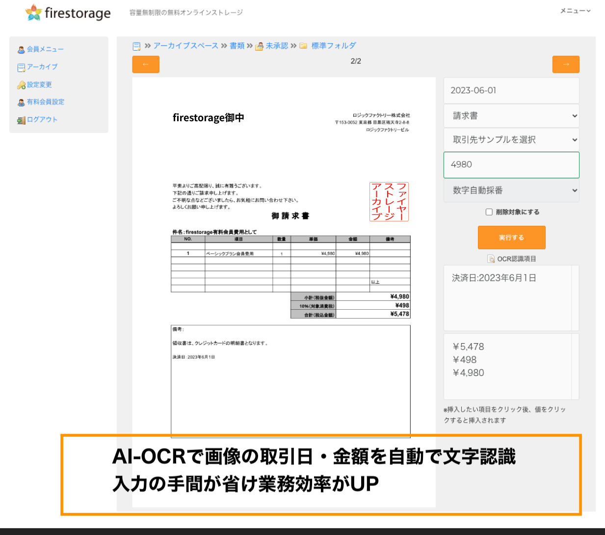Check the 削除対象にする checkbox
Image resolution: width=605 pixels, height=535 pixels.
[x=489, y=212]
